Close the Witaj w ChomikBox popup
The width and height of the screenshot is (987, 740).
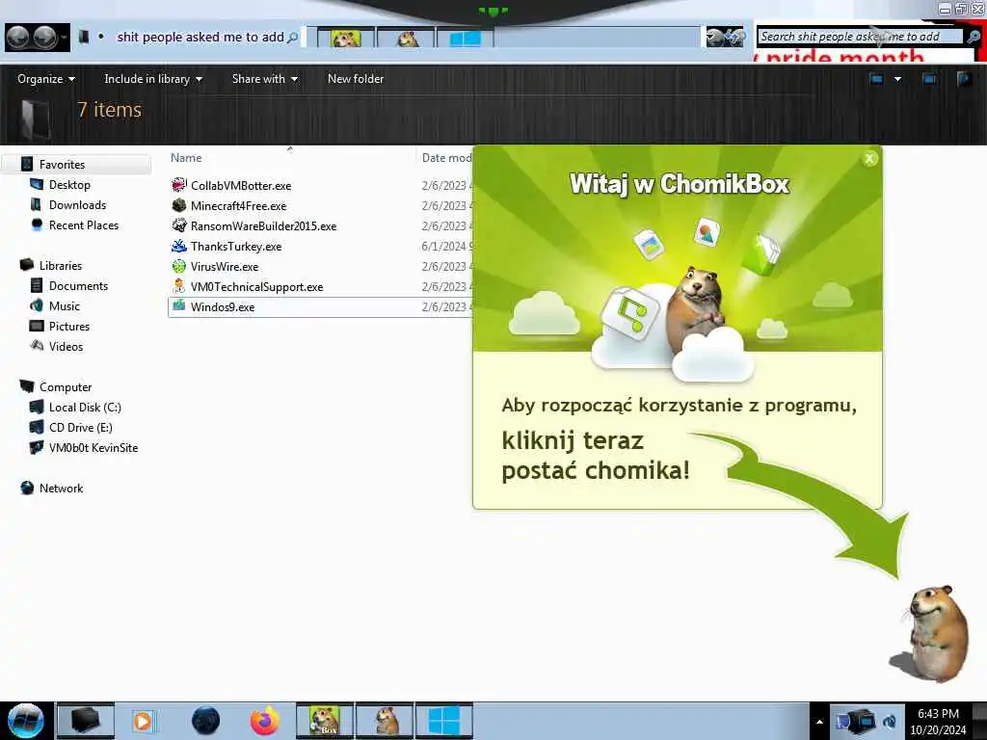coord(869,159)
